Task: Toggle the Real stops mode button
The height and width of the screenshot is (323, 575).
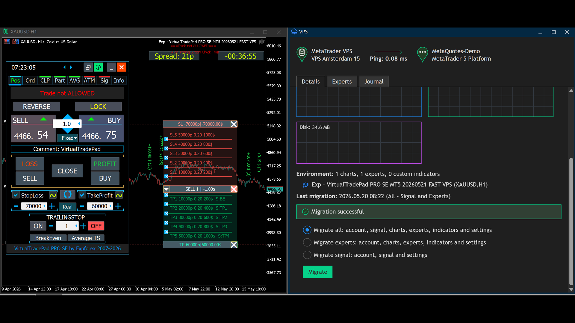Action: pyautogui.click(x=67, y=207)
